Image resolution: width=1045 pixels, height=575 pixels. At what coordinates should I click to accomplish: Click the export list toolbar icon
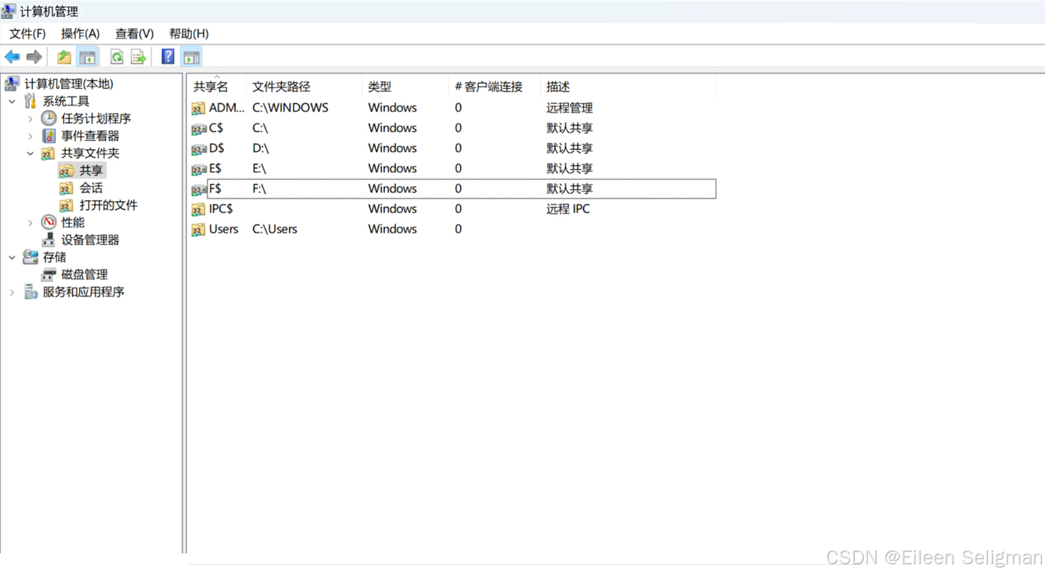pos(138,57)
